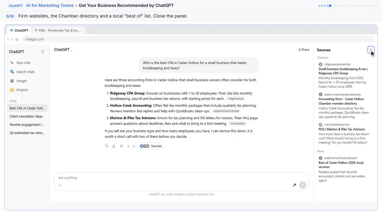Image resolution: width=382 pixels, height=215 pixels.
Task: Copy the response with copy icon
Action: [107, 146]
